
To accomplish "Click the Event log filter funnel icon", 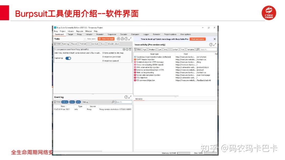I will (55, 102).
